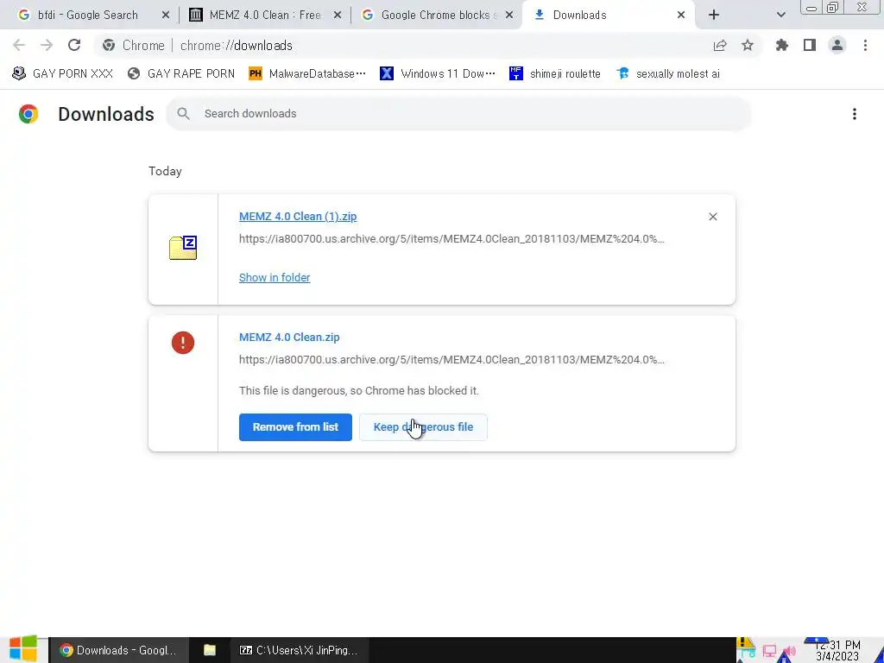Viewport: 884px width, 663px height.
Task: Open MEMZ 4.0 Clean (1).zip file link
Action: click(298, 217)
